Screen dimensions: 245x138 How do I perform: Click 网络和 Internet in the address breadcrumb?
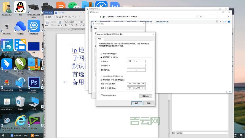pyautogui.click(x=122, y=17)
